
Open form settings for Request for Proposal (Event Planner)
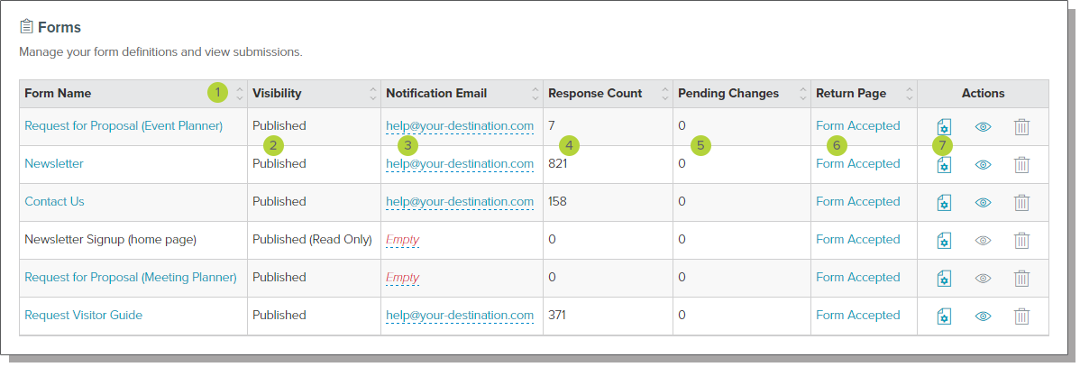(944, 126)
